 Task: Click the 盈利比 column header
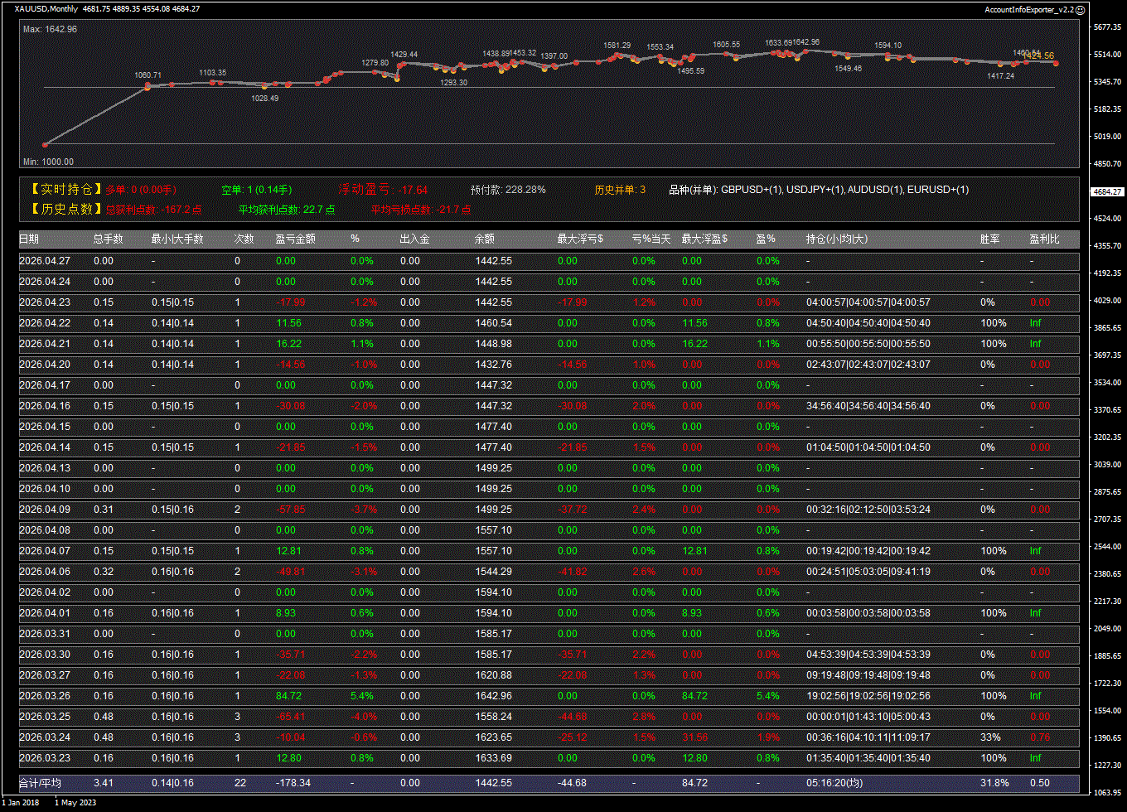click(1044, 239)
